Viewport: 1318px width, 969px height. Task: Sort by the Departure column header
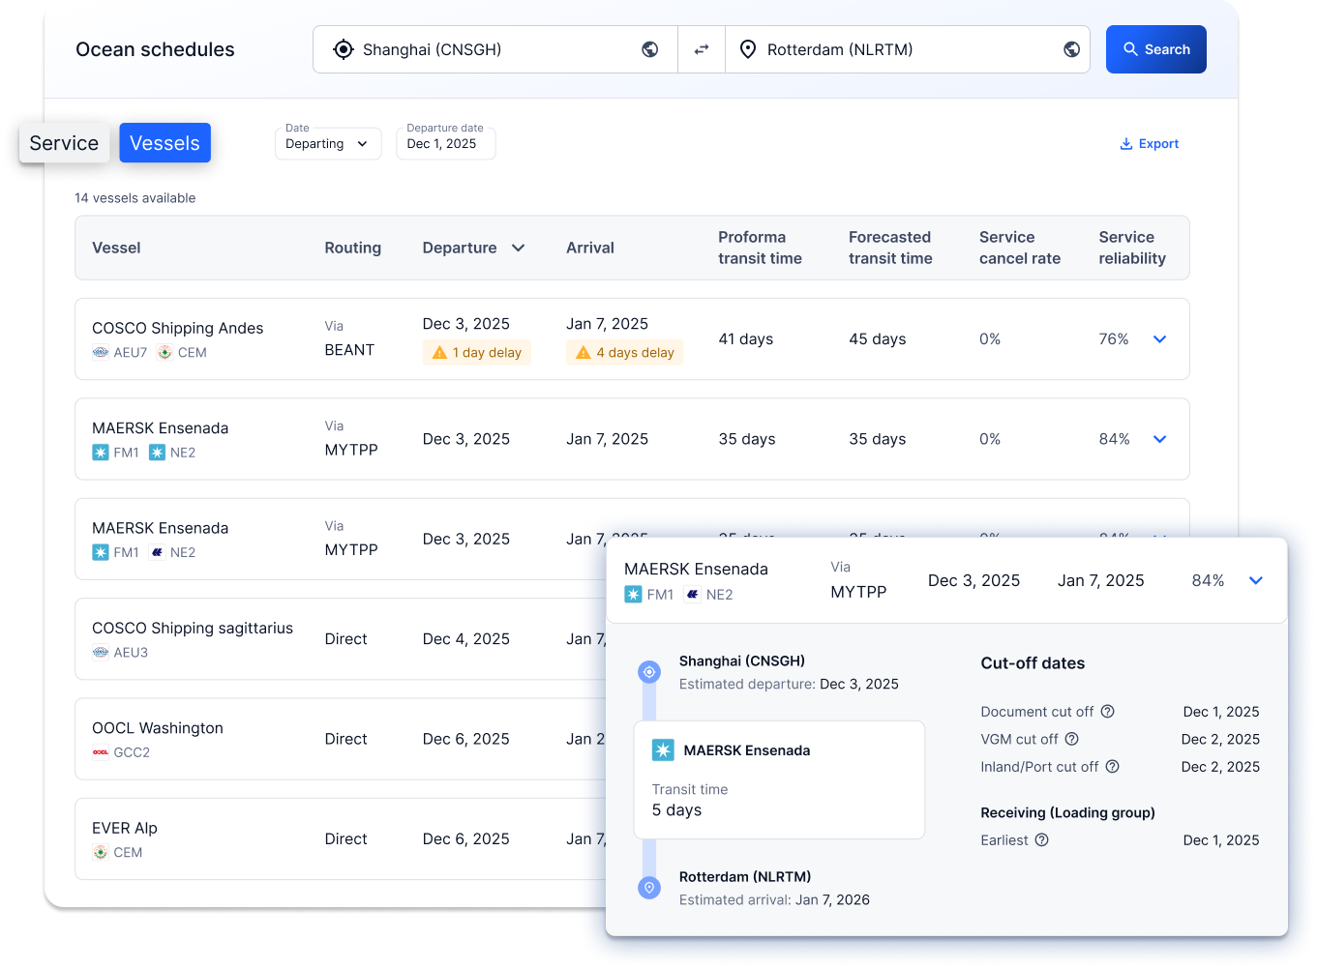pos(473,249)
